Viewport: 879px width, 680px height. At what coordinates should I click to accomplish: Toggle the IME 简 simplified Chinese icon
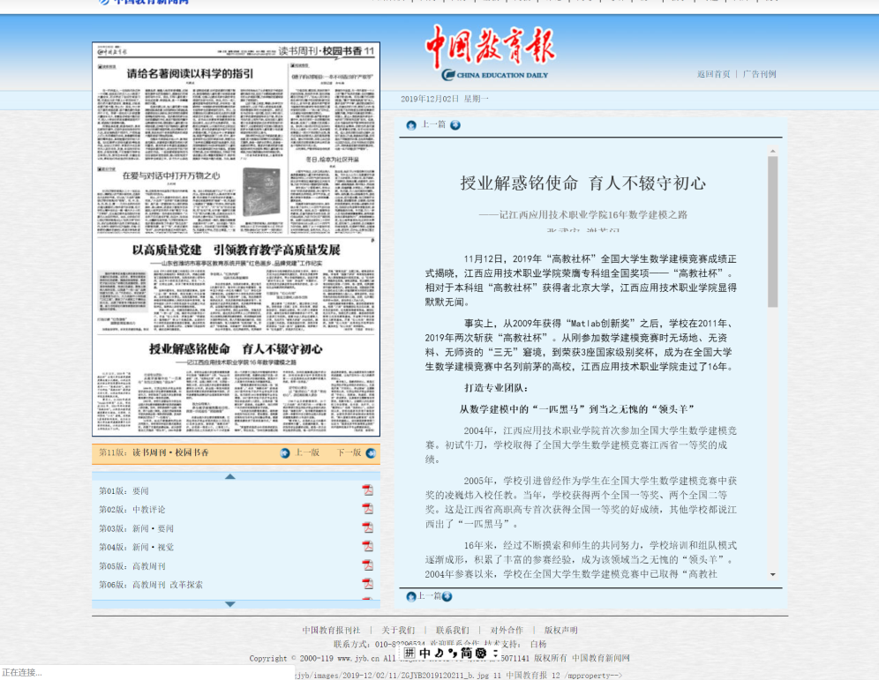(466, 654)
